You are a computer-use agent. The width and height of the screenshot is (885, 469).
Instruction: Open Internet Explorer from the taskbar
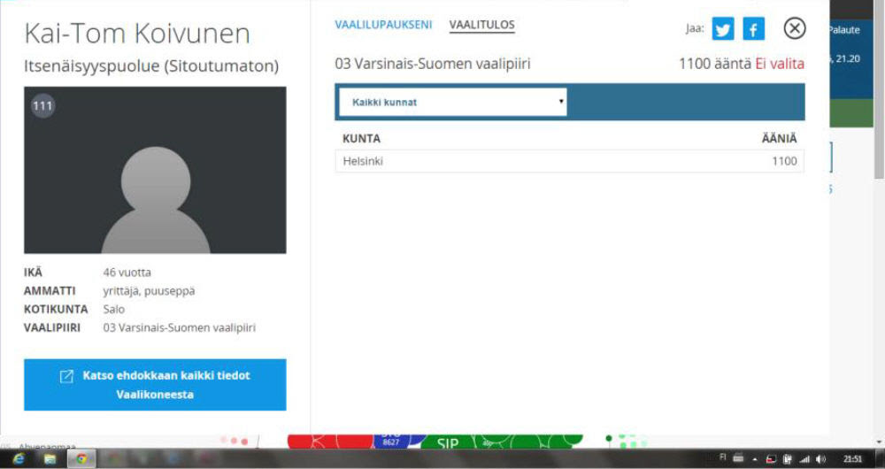point(19,459)
